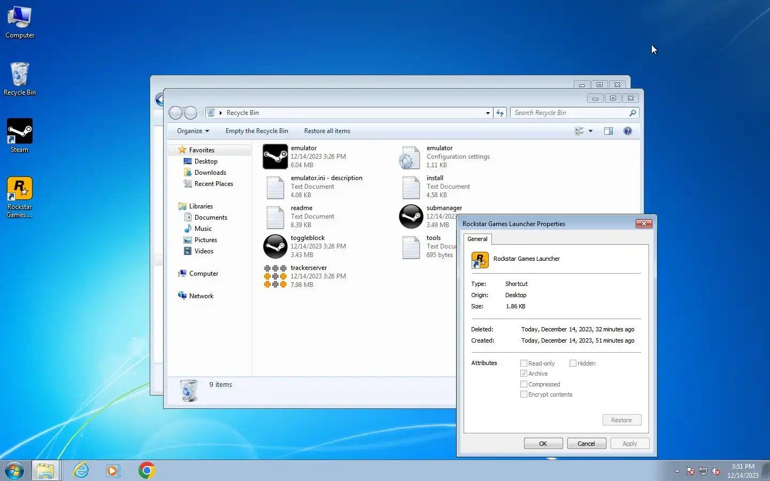This screenshot has width=770, height=481.
Task: Select the submanager application icon
Action: [411, 216]
